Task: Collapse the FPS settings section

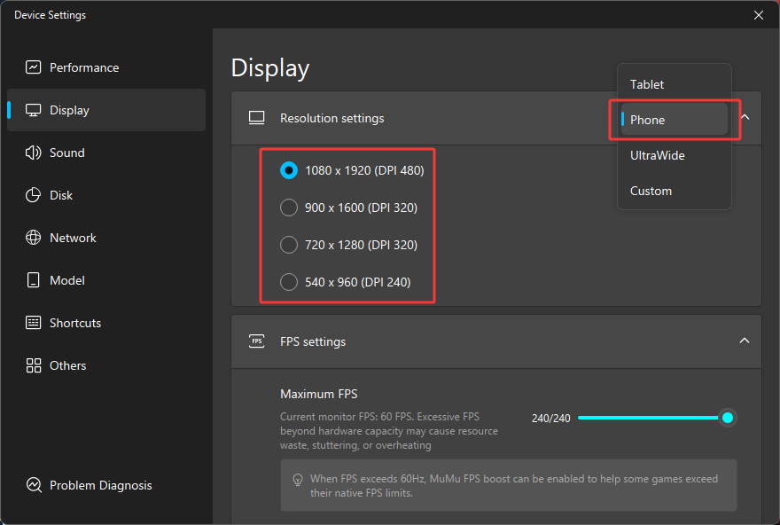Action: pyautogui.click(x=745, y=341)
